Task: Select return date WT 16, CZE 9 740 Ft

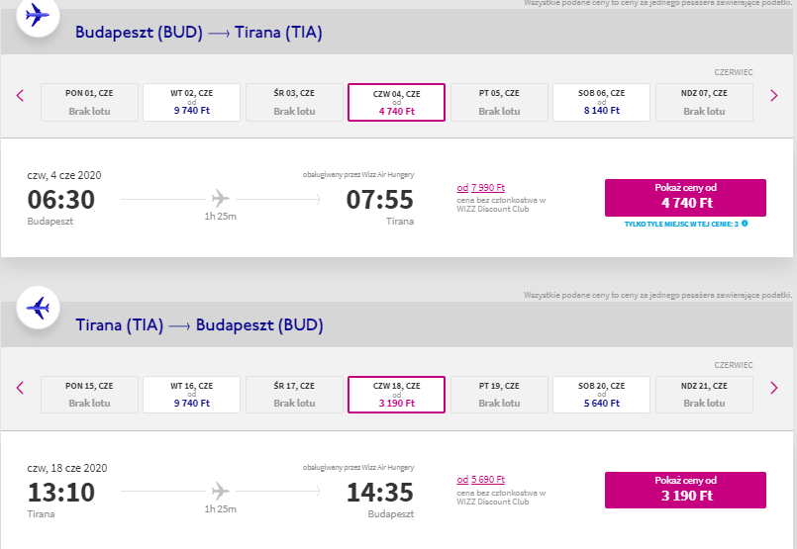Action: click(192, 395)
